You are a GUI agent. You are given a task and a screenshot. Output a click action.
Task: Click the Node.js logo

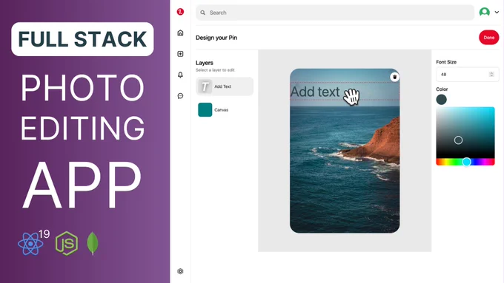pyautogui.click(x=67, y=243)
